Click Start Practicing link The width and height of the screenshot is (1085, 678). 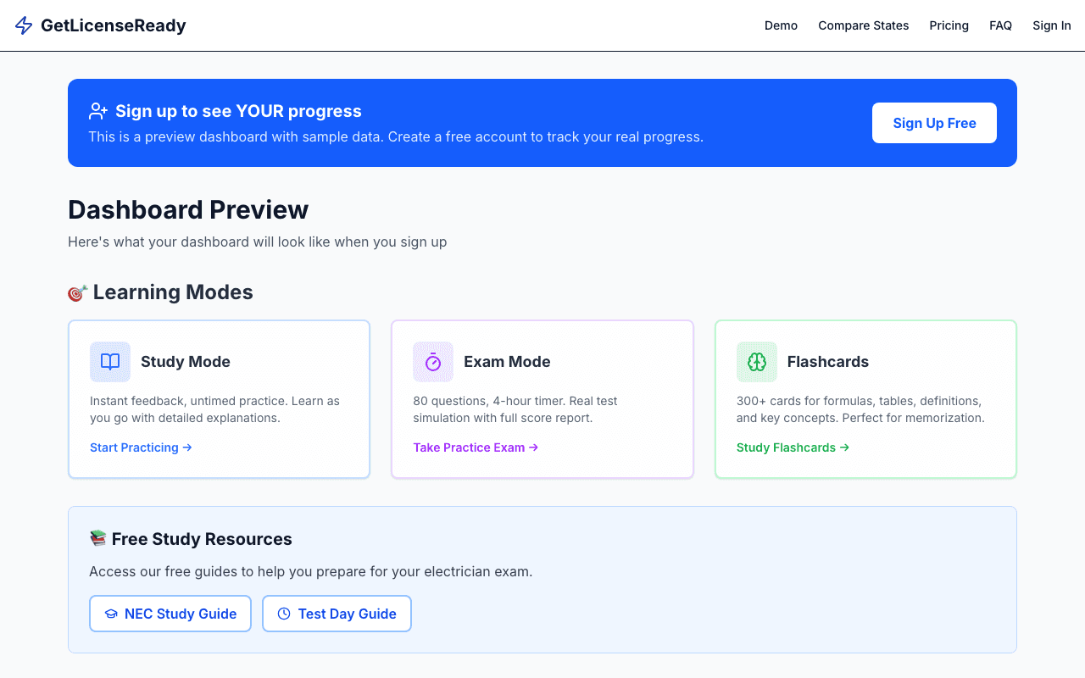point(134,447)
